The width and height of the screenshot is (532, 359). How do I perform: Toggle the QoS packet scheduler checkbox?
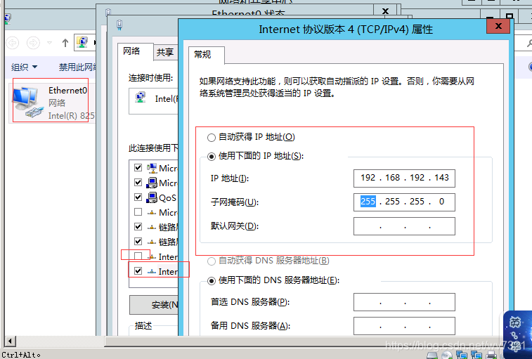pos(138,197)
